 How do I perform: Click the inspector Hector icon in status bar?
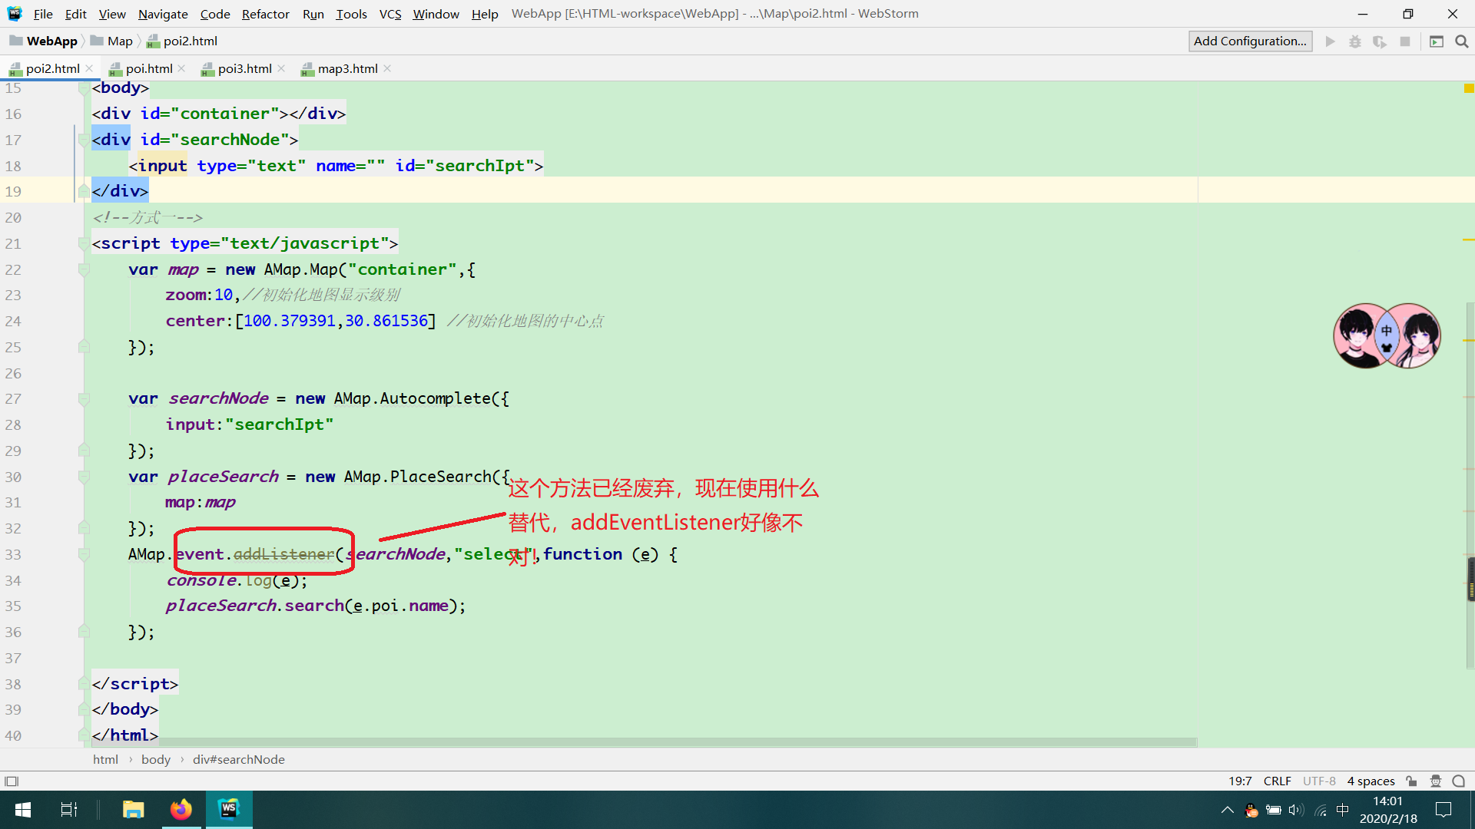(1436, 781)
